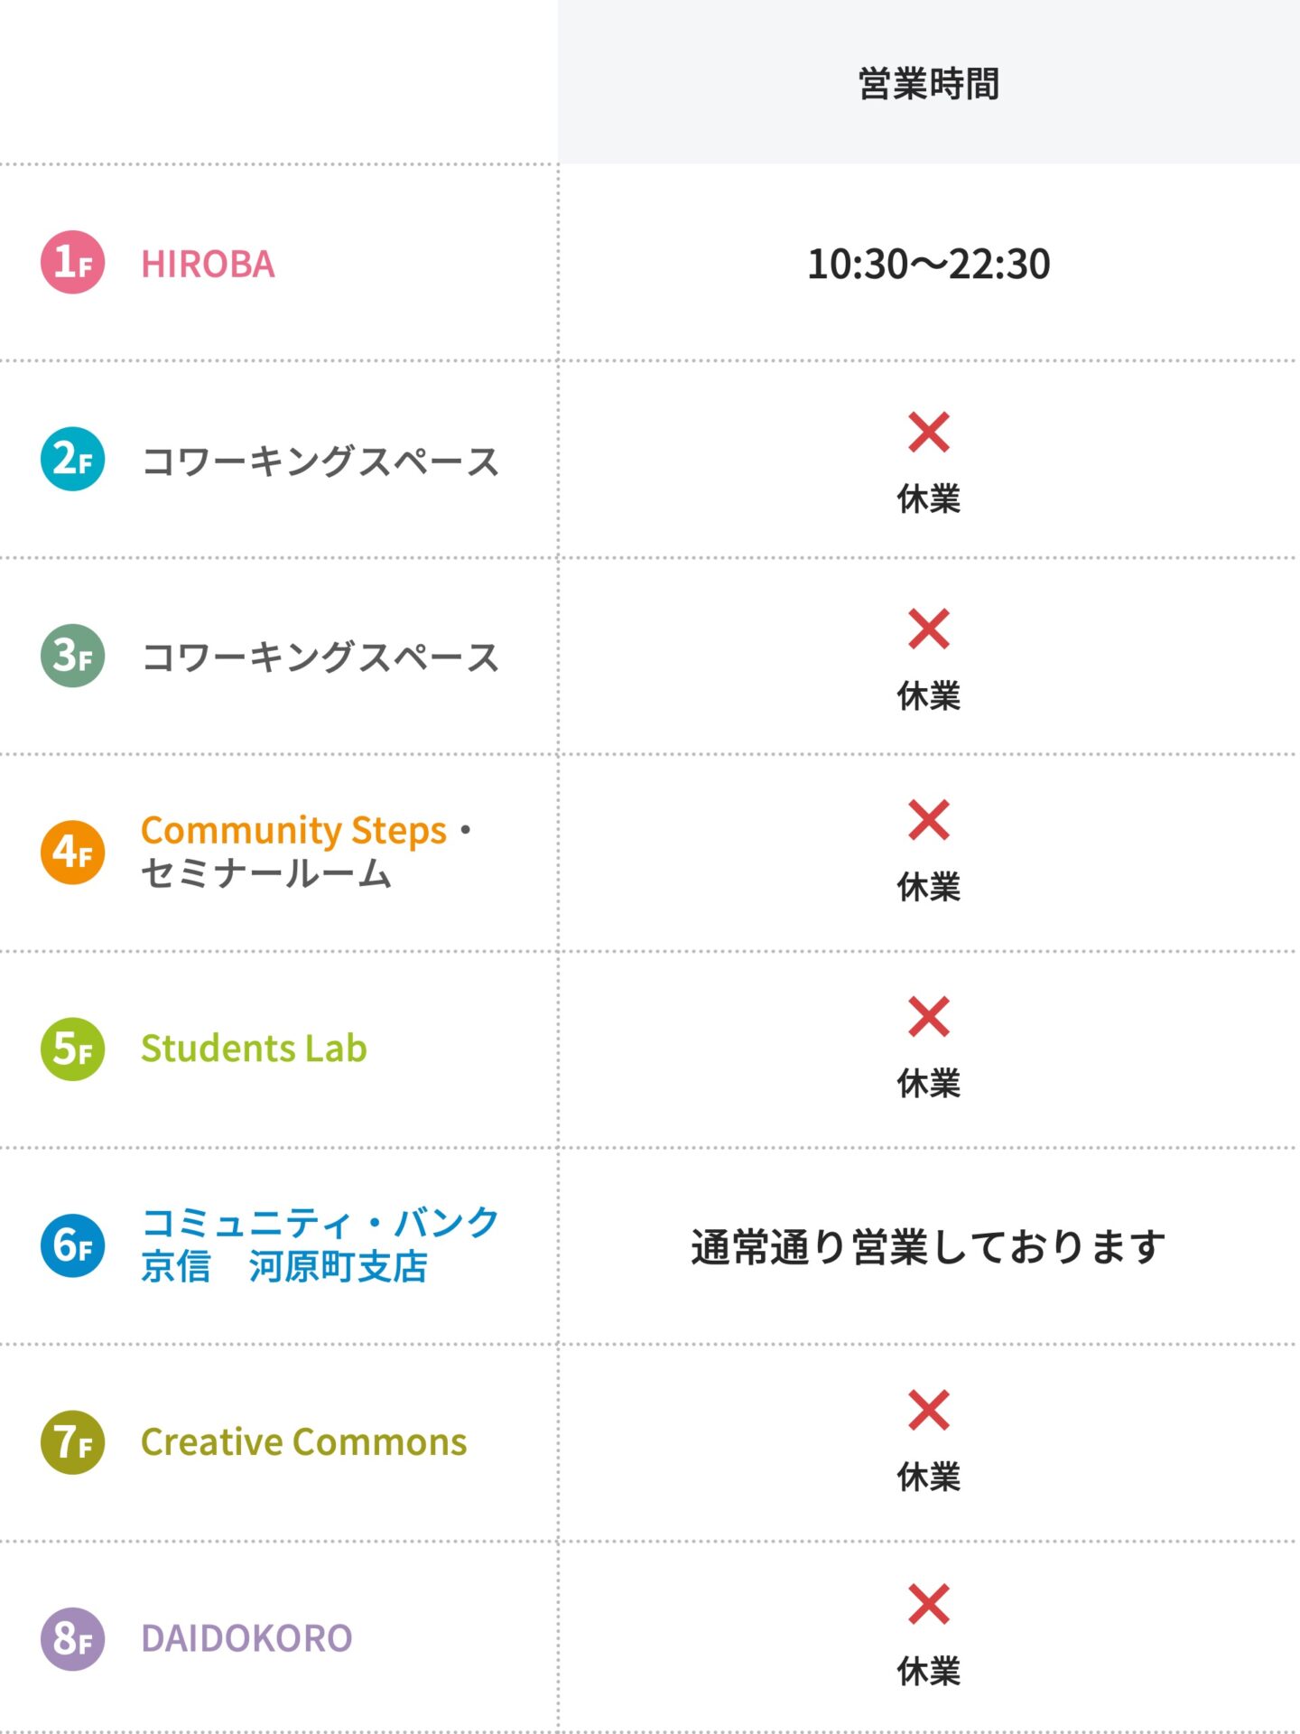Click the purple 8F floor badge
The height and width of the screenshot is (1734, 1300).
click(x=72, y=1638)
